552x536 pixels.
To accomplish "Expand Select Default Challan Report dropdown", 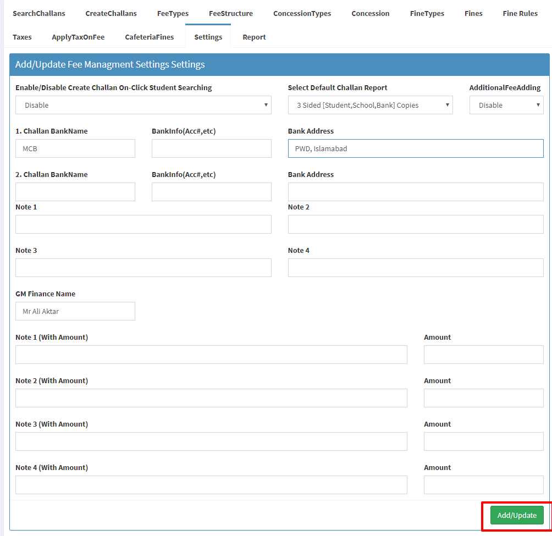I will (370, 105).
